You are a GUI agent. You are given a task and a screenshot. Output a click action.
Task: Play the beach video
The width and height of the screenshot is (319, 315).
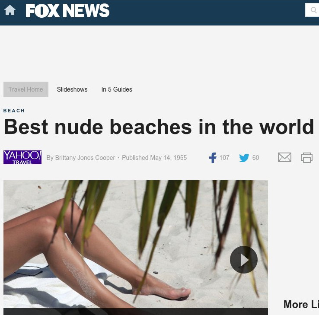point(244,260)
